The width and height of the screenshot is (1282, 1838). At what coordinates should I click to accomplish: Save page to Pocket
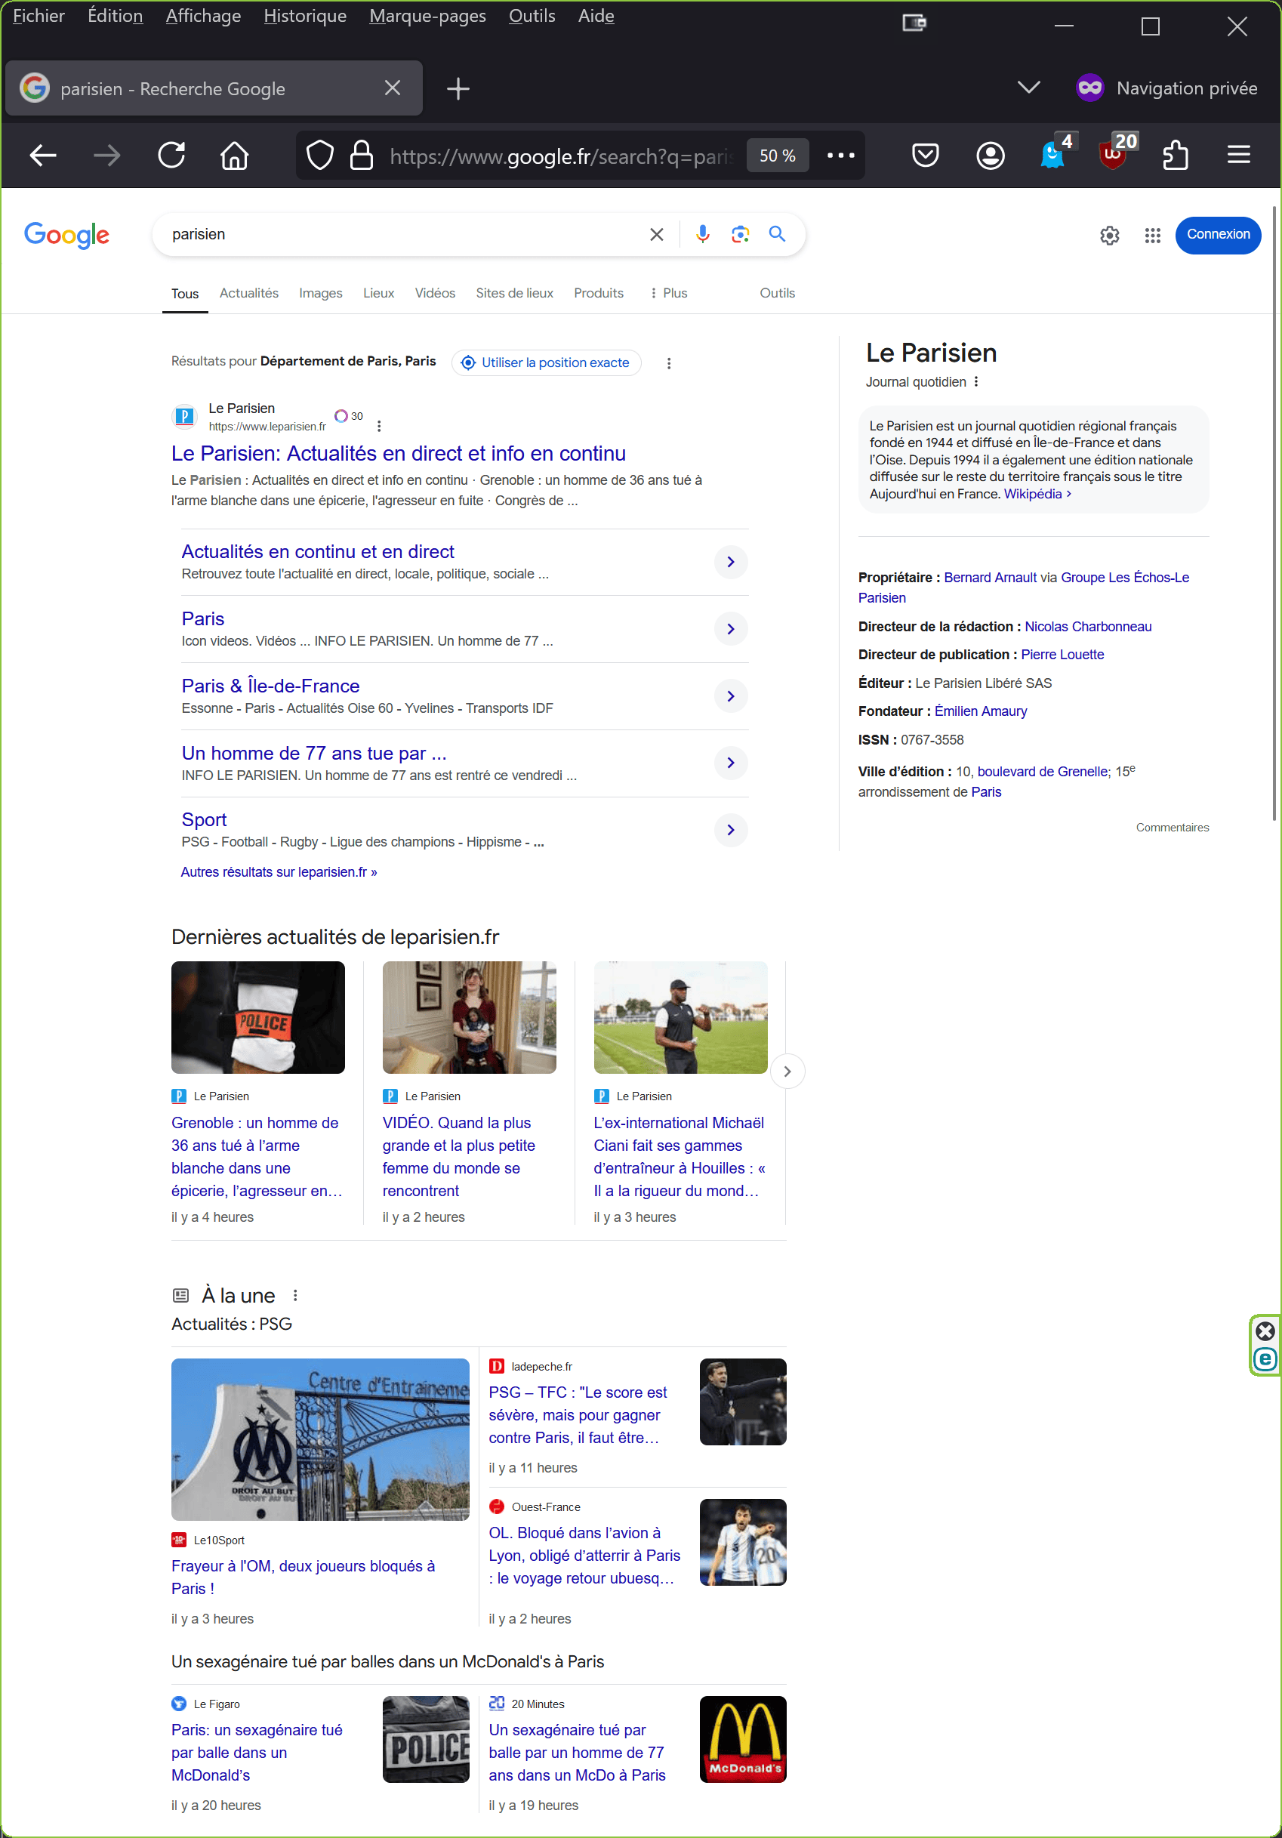point(925,155)
